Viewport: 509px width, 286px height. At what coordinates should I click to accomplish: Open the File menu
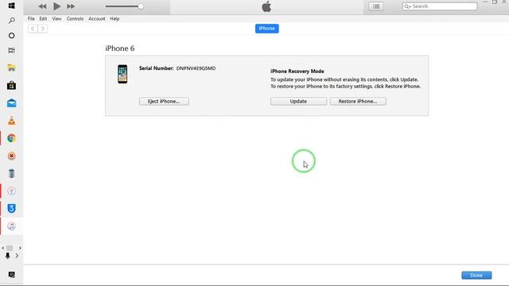(x=31, y=19)
